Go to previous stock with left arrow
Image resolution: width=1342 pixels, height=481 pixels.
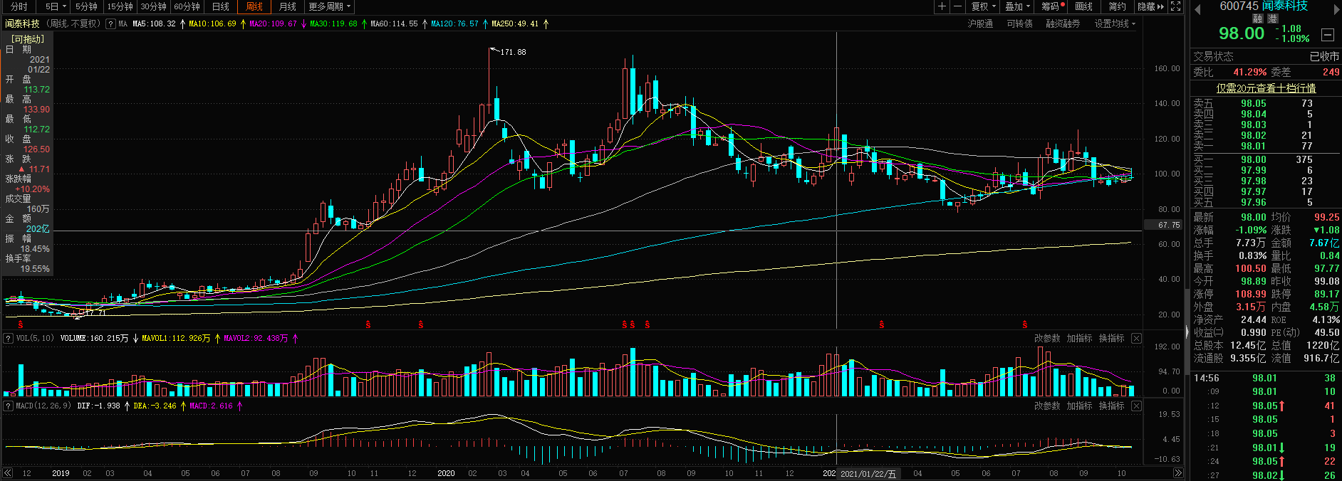(1197, 9)
